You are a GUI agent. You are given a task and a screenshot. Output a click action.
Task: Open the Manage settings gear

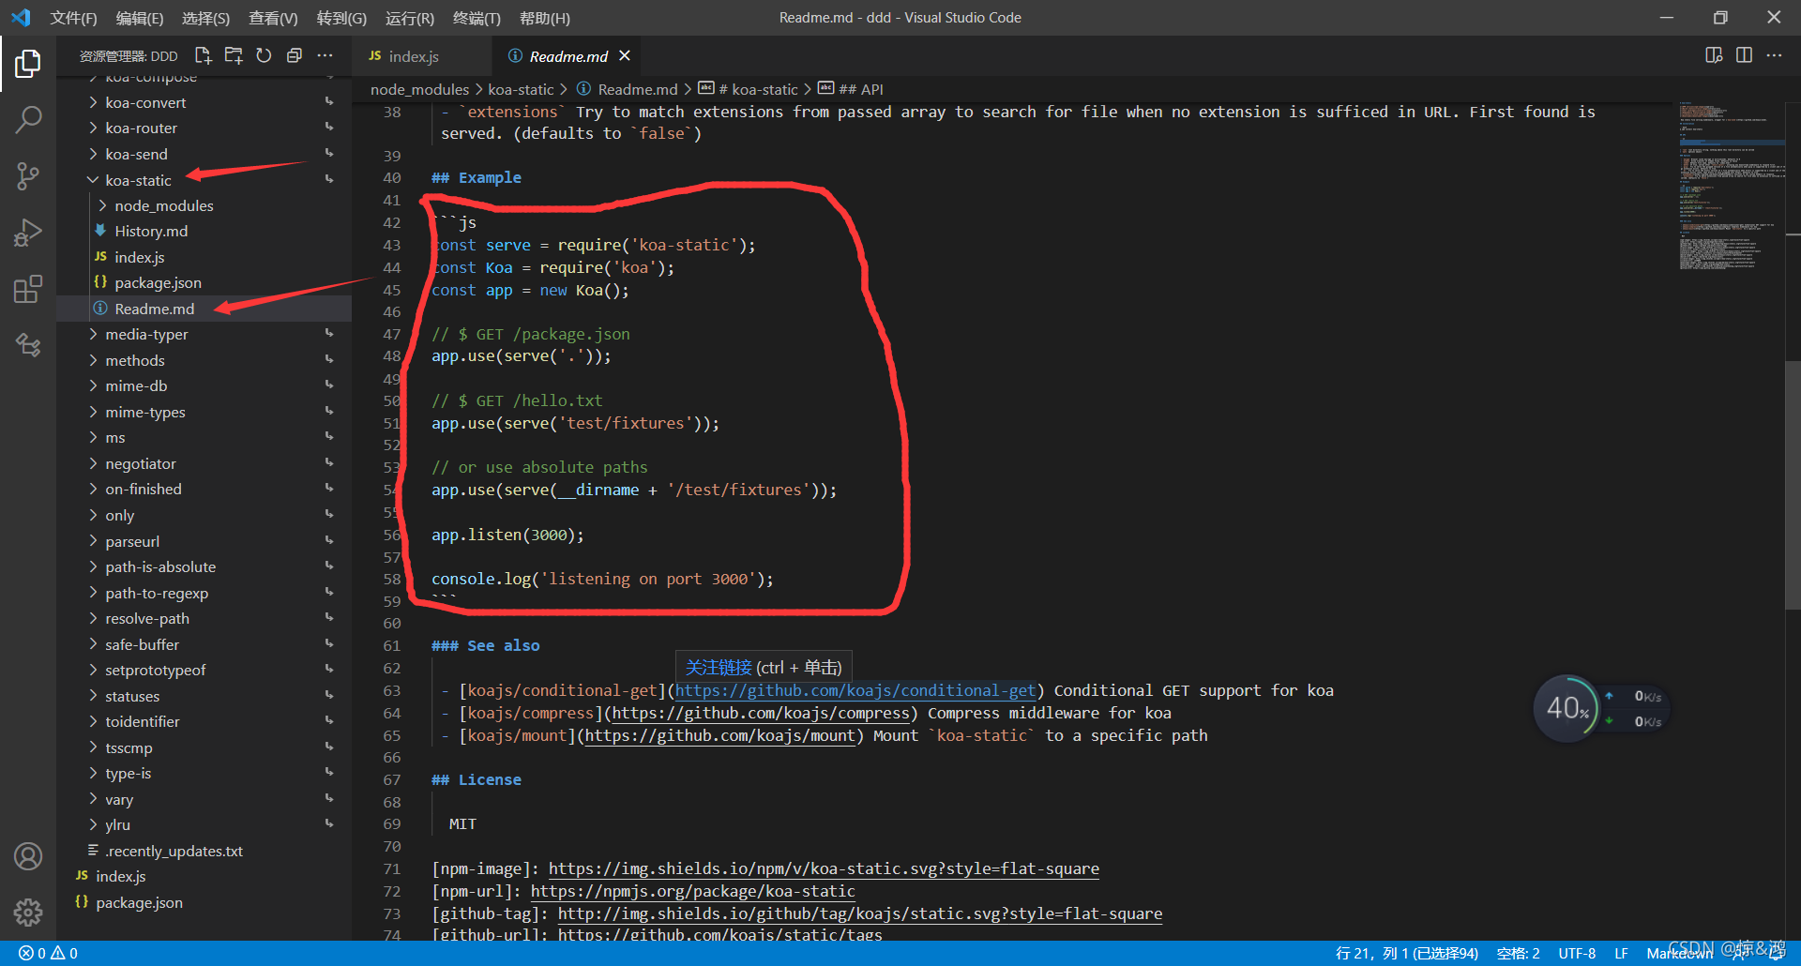click(28, 912)
